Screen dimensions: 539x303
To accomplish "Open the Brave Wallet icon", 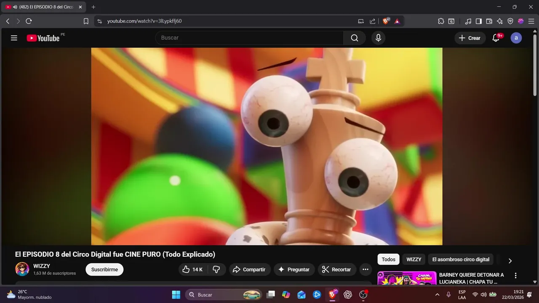I will 489,21.
